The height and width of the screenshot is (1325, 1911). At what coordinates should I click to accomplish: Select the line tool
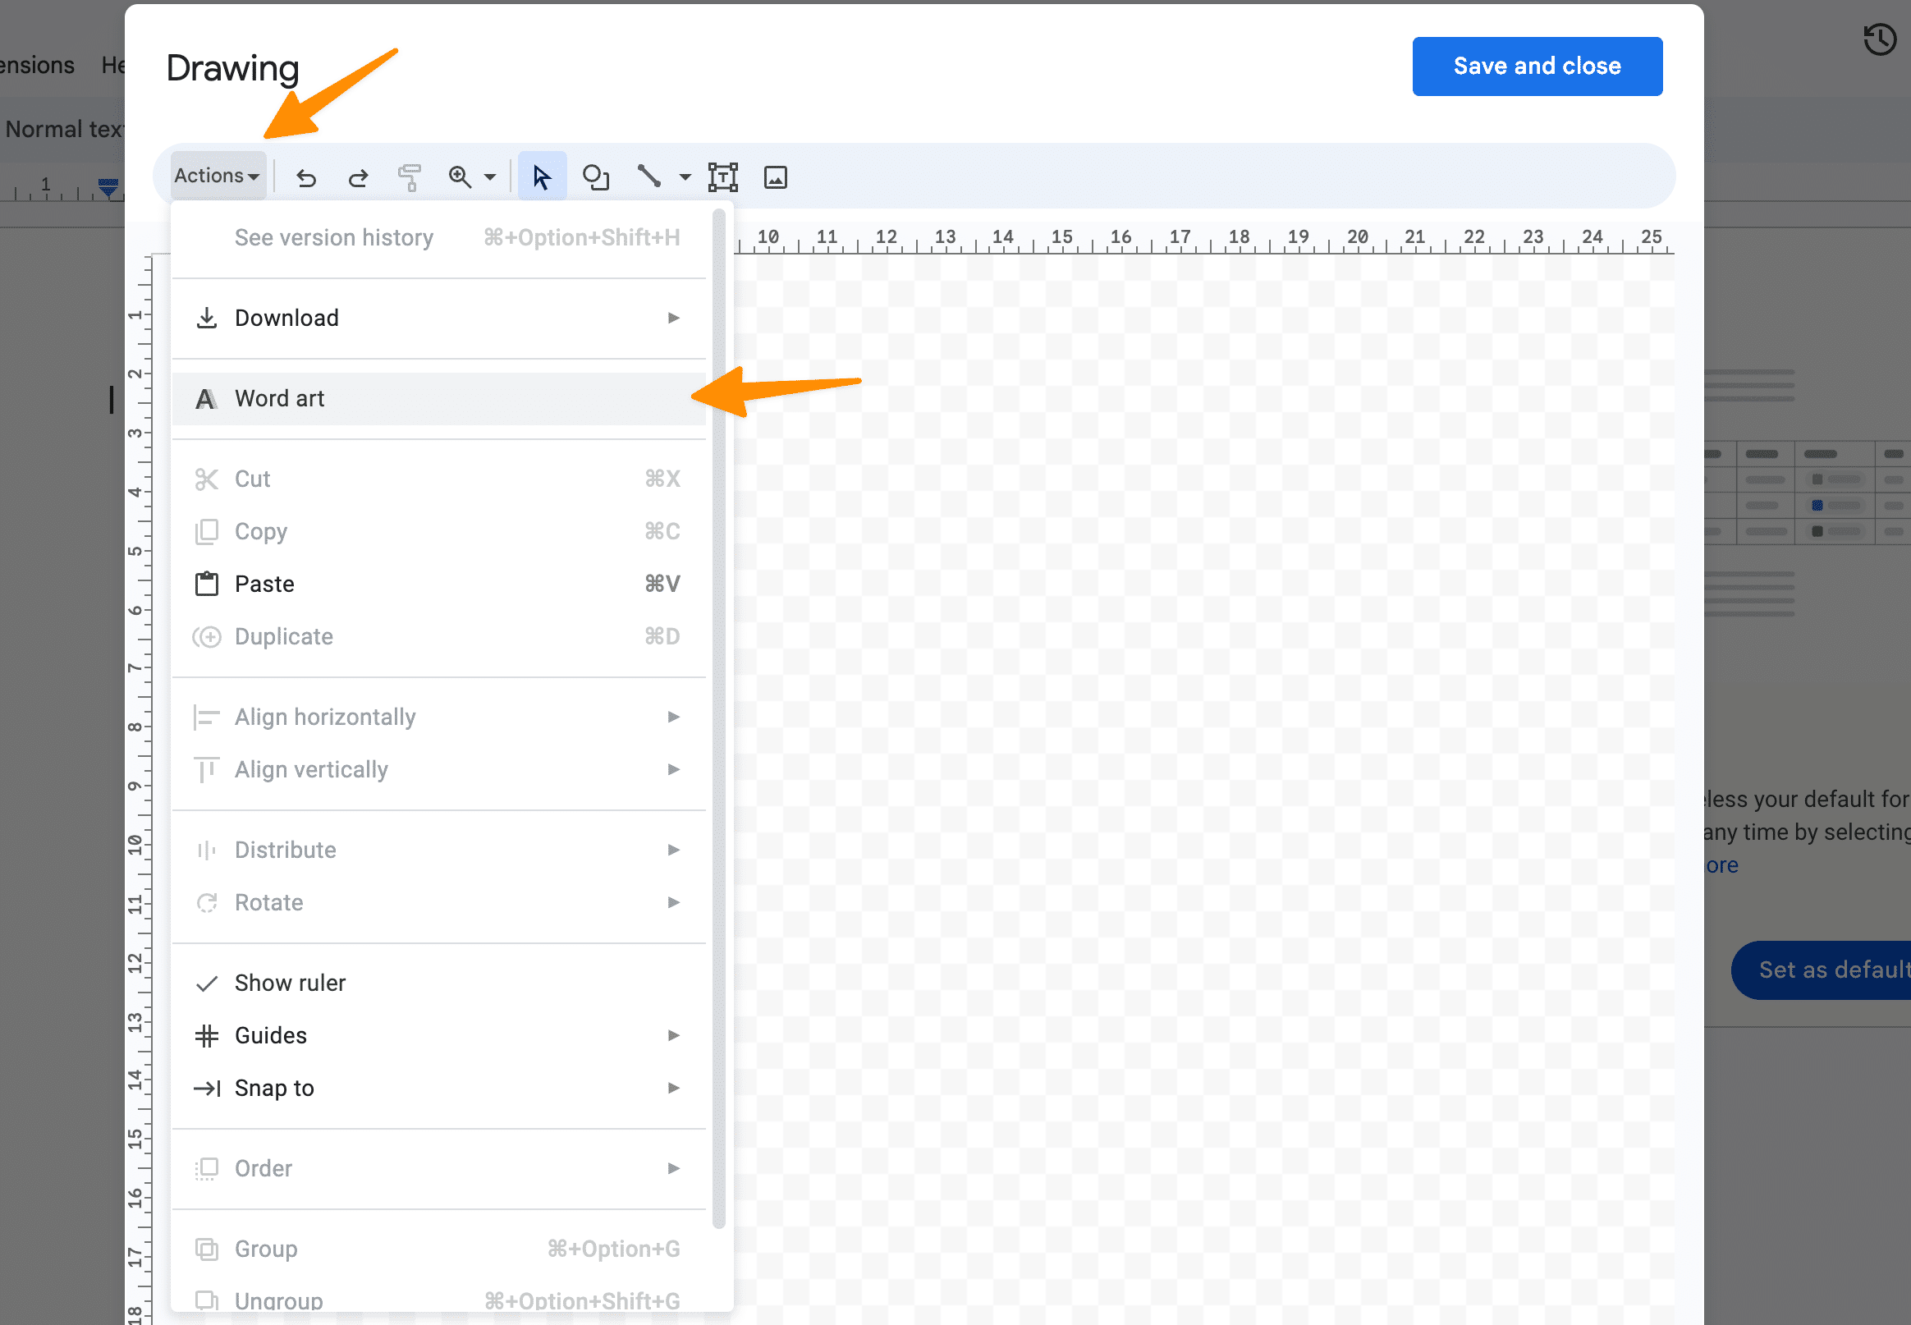click(x=649, y=177)
